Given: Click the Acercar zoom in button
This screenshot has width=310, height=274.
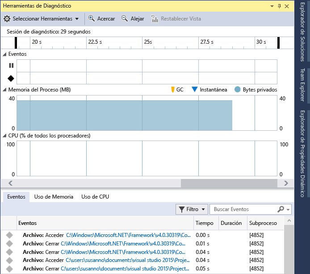Looking at the screenshot, I should coord(101,19).
